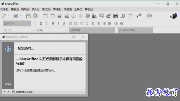The image size is (180, 101).
Task: Click the blue question mark tip icon
Action: click(x=8, y=49)
